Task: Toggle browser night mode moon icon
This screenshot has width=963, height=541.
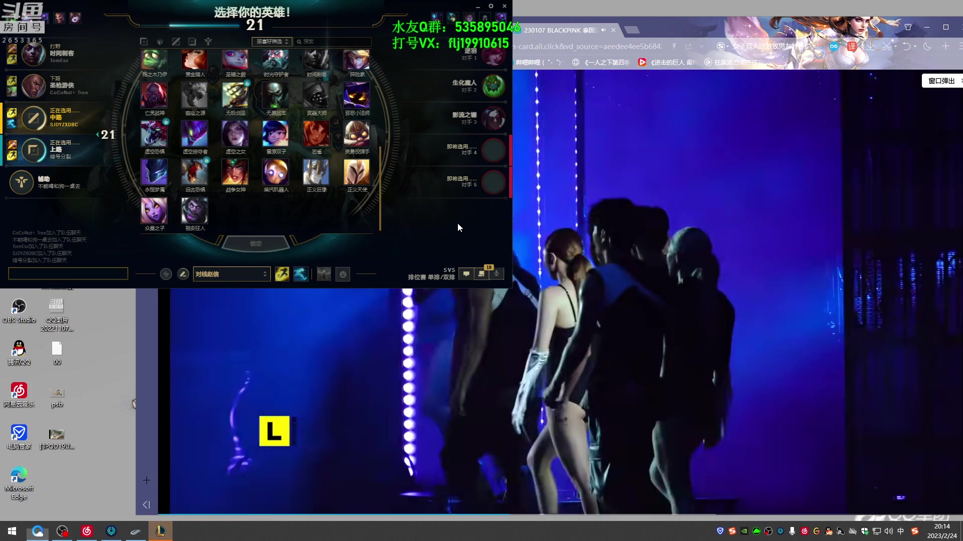Action: point(927,47)
